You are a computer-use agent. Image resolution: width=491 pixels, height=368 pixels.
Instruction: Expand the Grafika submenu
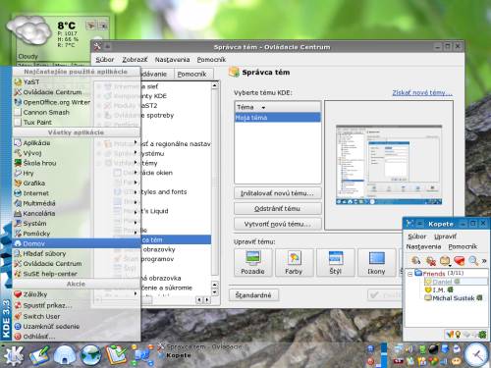77,184
